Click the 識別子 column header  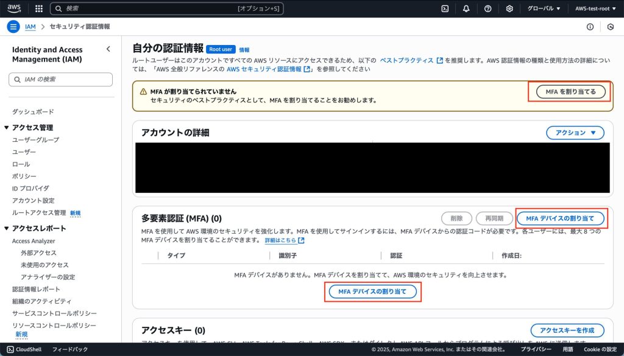coord(288,256)
